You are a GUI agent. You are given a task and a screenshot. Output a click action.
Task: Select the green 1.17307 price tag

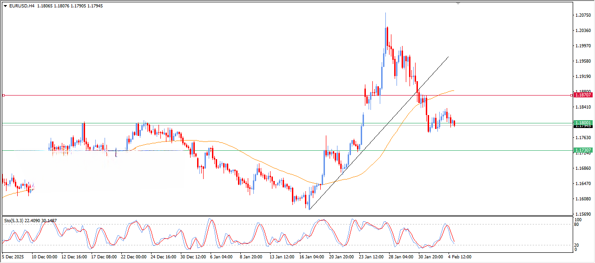[583, 150]
